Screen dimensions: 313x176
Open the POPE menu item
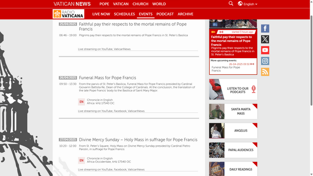[104, 4]
